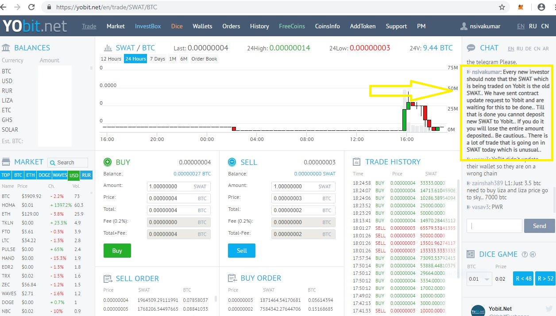This screenshot has width=556, height=316.
Task: Send the chat message with Send button
Action: coord(539,226)
